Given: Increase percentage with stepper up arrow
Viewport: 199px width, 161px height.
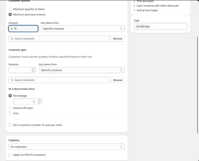Looking at the screenshot, I should 39,100.
